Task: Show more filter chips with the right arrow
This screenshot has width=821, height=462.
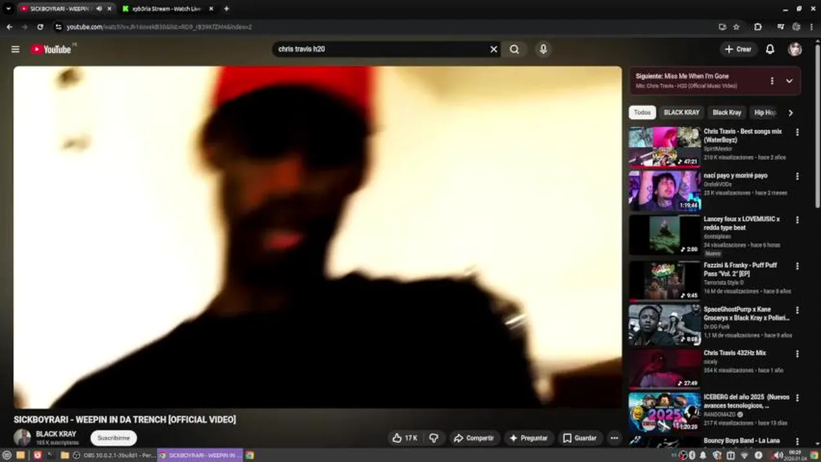Action: 790,113
